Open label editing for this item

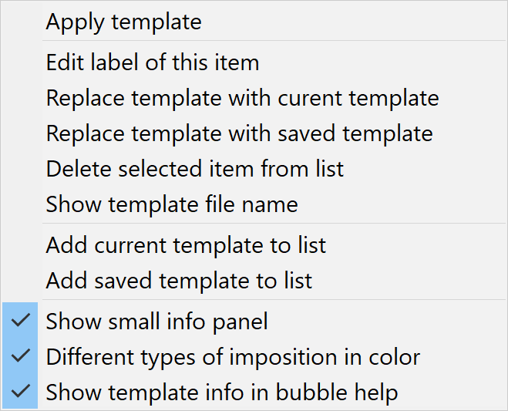pos(152,62)
